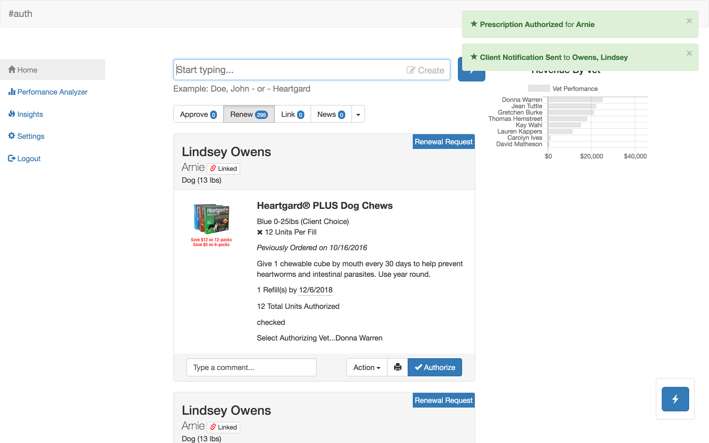Expand the Action dropdown menu
709x443 pixels.
tap(366, 367)
